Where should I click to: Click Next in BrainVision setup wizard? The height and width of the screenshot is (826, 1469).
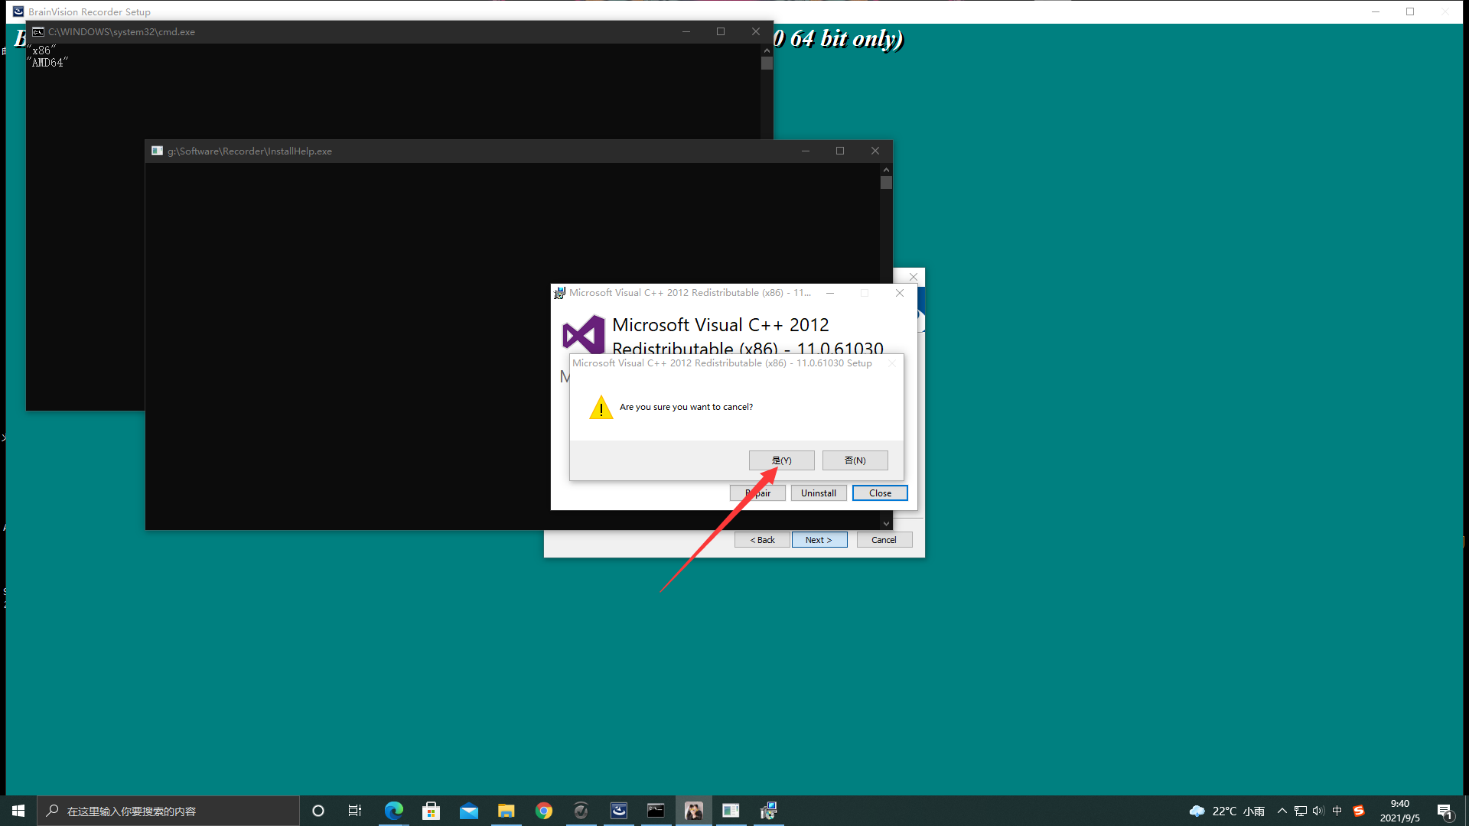[x=819, y=540]
